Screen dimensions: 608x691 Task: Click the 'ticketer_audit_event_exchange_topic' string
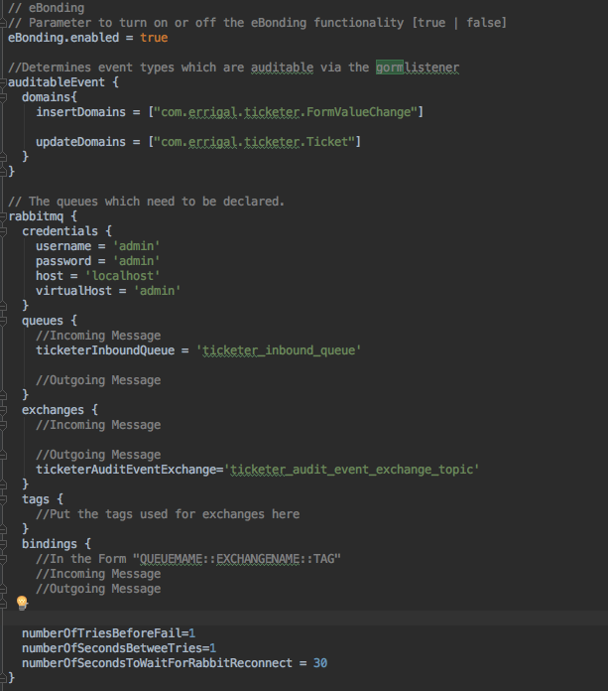click(x=354, y=470)
